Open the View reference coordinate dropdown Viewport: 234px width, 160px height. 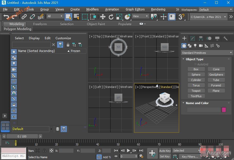click(140, 16)
